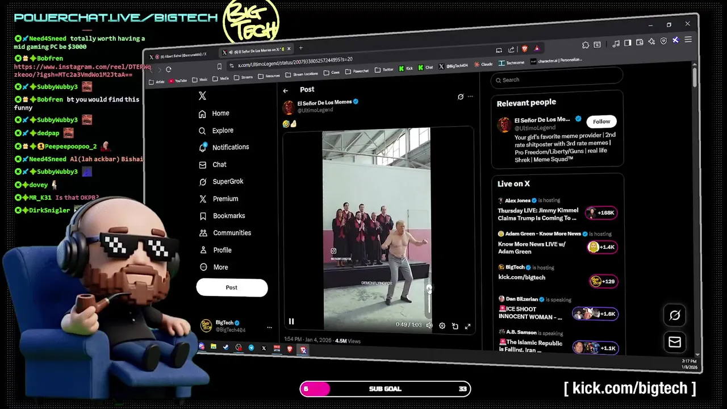
Task: Join Dan Bilzerian space +1.6K
Action: click(595, 314)
